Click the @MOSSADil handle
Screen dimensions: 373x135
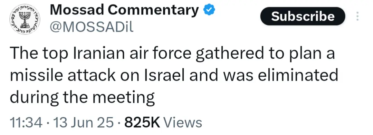[x=91, y=28]
